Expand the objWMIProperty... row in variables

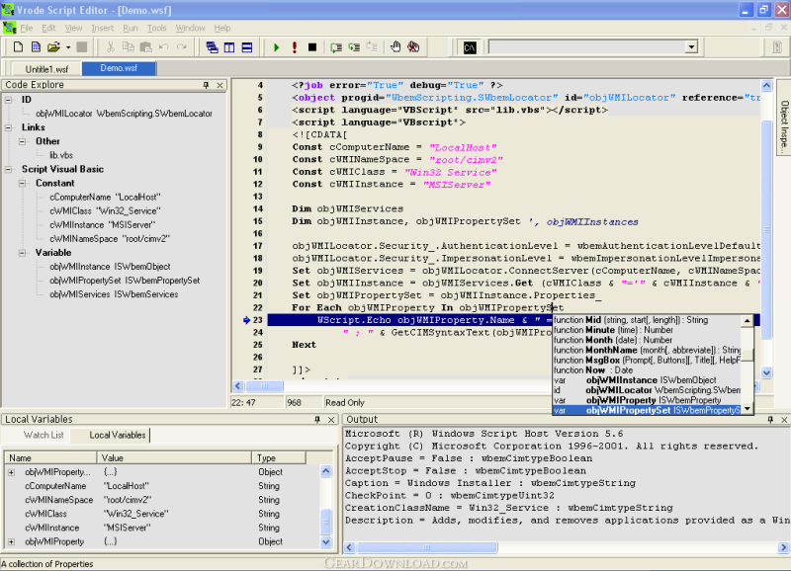(12, 472)
